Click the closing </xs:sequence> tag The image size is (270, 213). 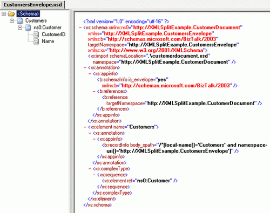click(113, 187)
